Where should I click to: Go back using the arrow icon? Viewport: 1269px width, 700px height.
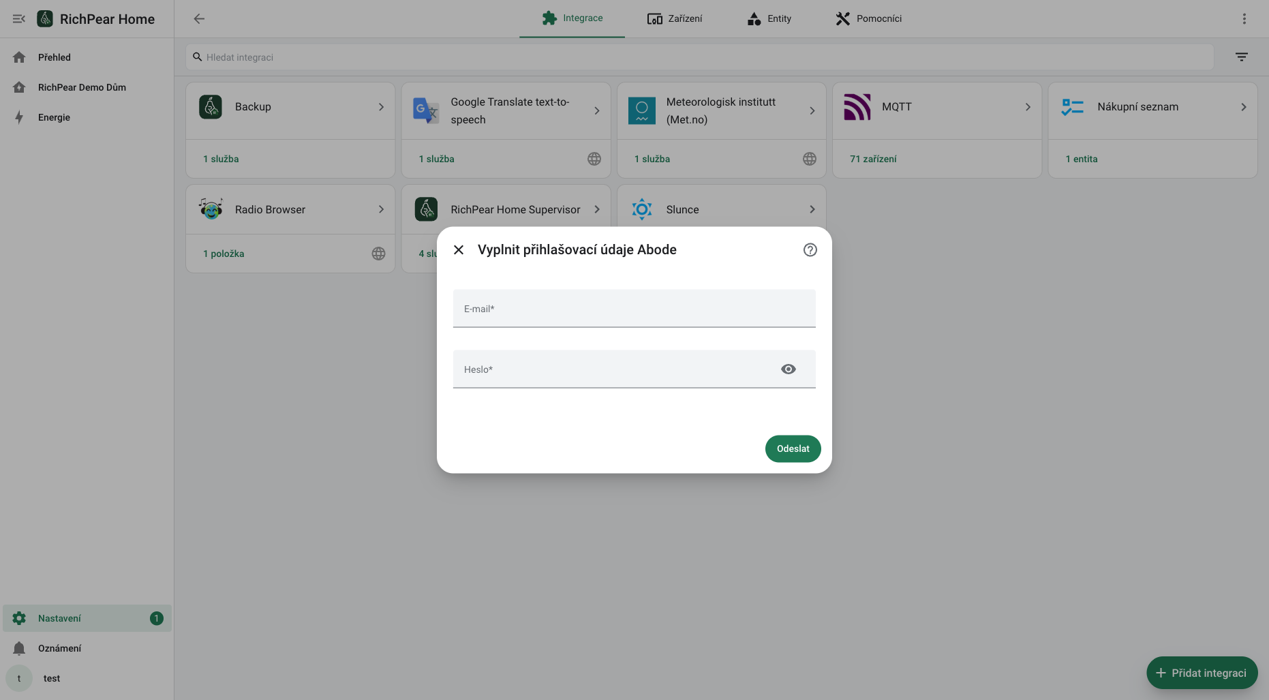tap(199, 19)
